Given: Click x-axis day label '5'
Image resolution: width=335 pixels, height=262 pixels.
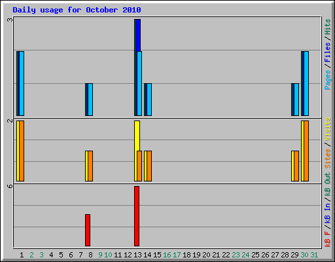Looking at the screenshot, I should point(61,255).
